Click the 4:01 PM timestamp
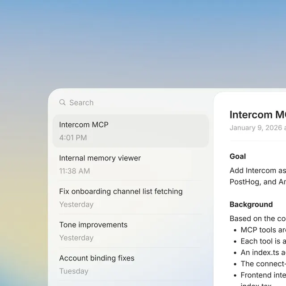This screenshot has height=286, width=286. (73, 138)
